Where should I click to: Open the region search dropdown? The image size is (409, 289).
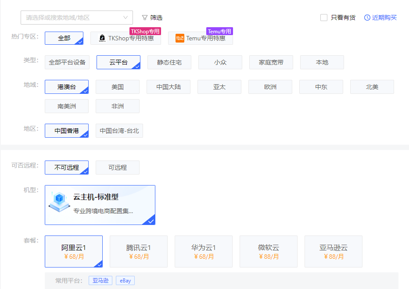[72, 18]
